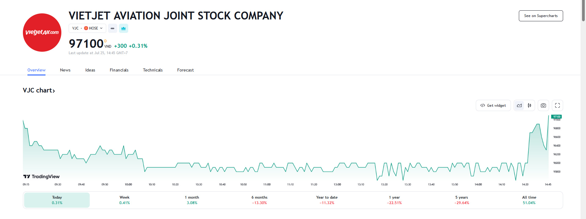Open chart in fullscreen mode

(x=557, y=106)
